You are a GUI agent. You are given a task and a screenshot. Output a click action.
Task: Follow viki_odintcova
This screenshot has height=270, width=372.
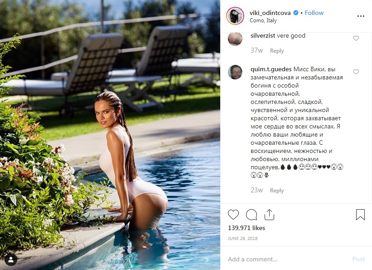[x=314, y=13]
